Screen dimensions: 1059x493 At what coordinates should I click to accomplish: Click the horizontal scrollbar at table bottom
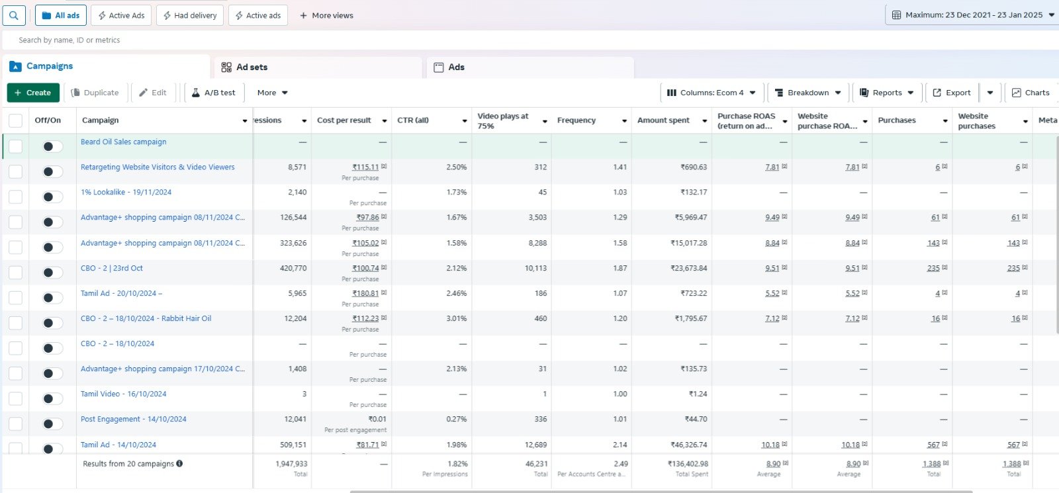pos(661,491)
